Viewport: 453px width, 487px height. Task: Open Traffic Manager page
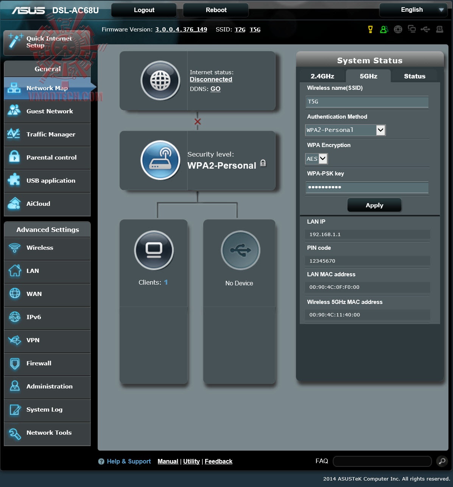pos(47,135)
